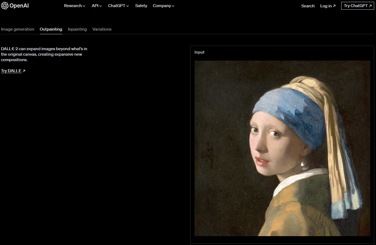Expand the Company dropdown menu
376x245 pixels.
(163, 6)
